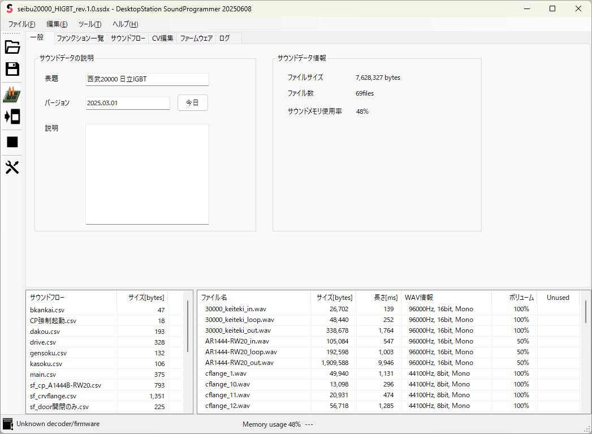Open the wrench and screwdriver tools icon

[x=12, y=167]
